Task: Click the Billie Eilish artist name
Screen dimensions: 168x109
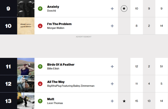Action: click(53, 68)
